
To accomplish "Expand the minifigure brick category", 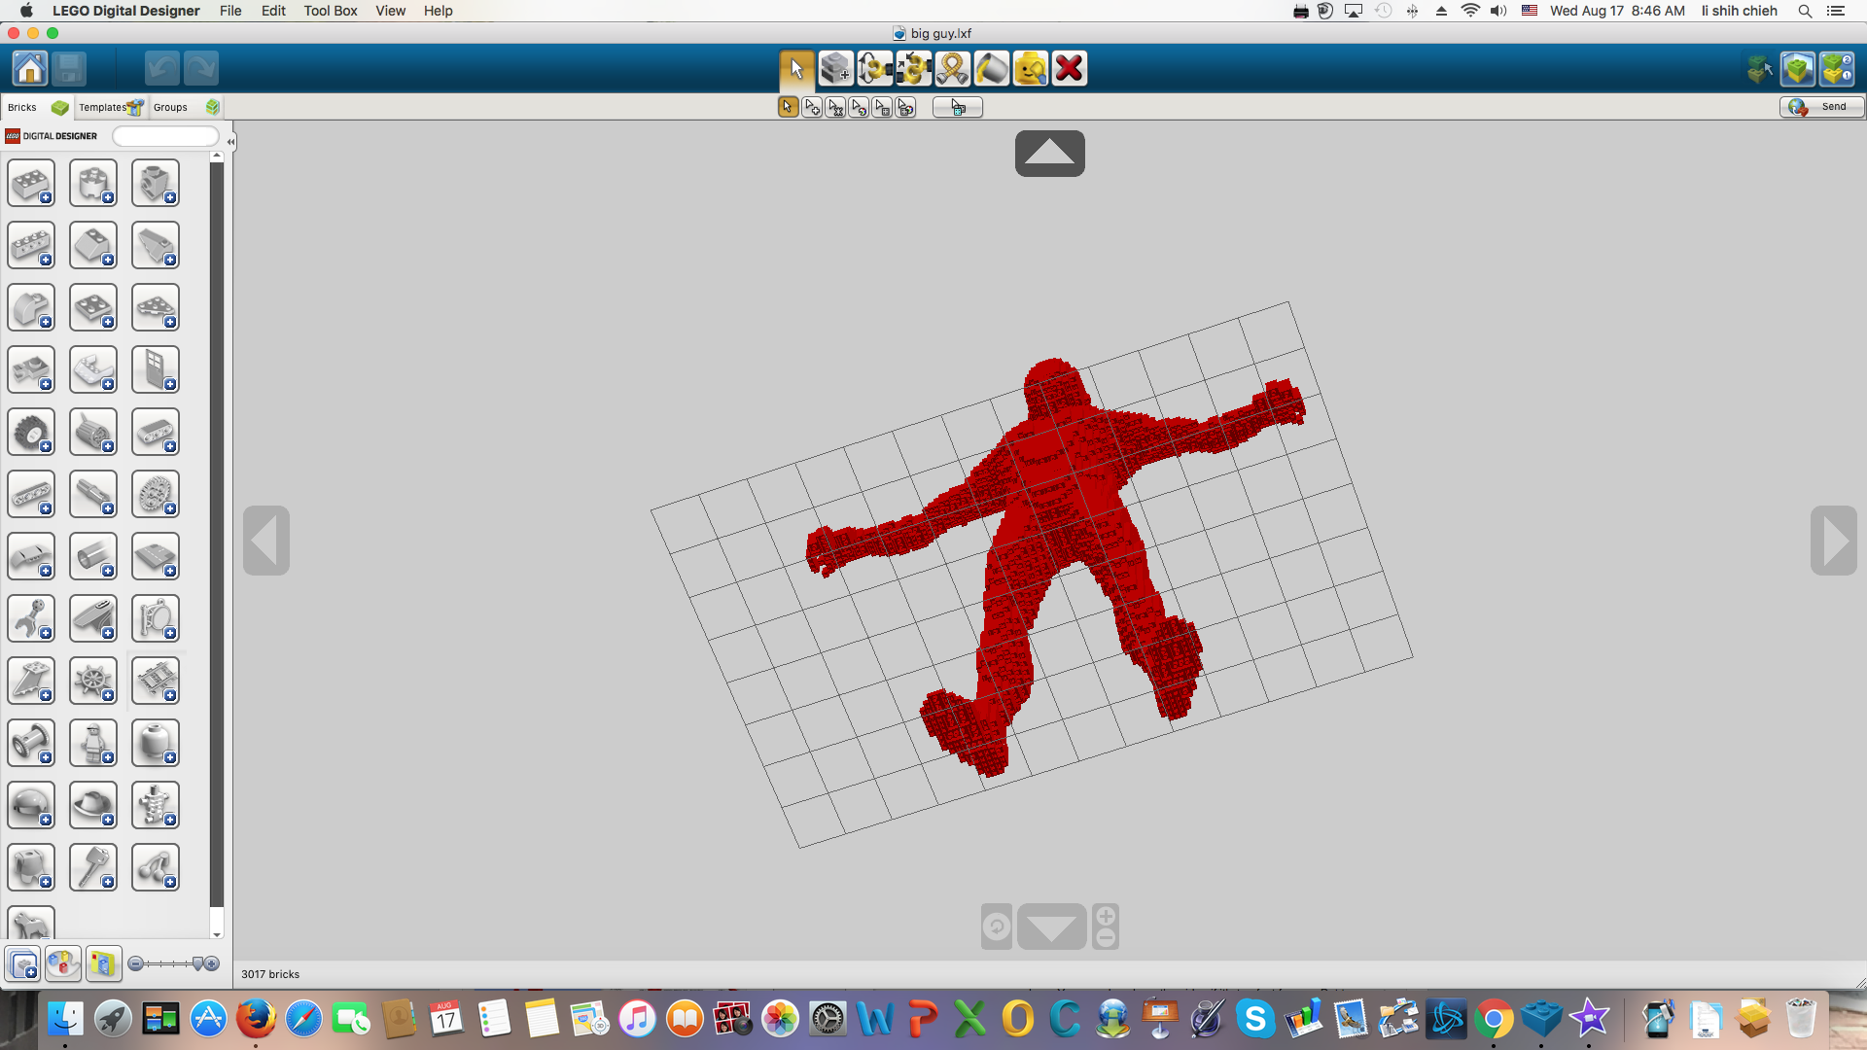I will coord(93,744).
